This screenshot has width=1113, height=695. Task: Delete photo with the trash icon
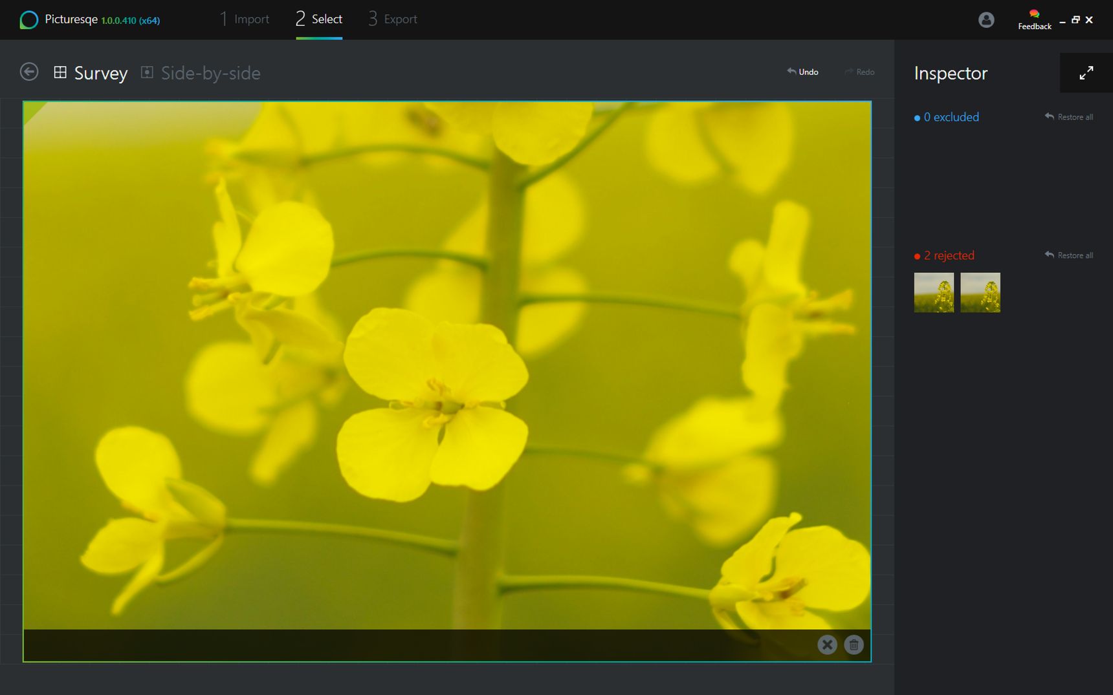[854, 645]
